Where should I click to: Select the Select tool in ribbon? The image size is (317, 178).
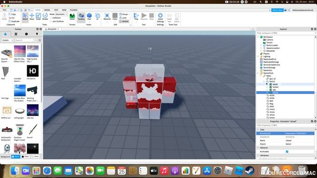tap(25, 16)
